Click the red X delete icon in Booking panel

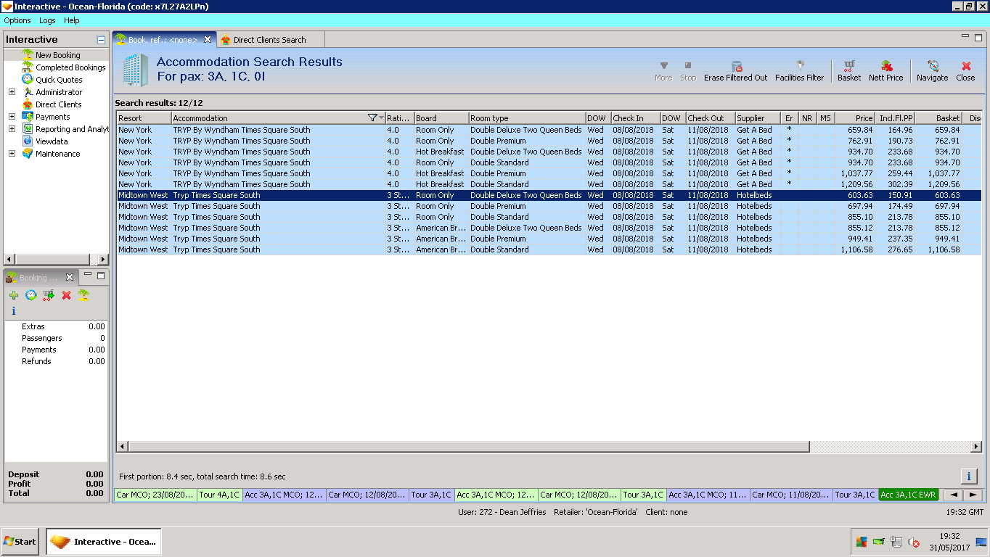(x=66, y=295)
